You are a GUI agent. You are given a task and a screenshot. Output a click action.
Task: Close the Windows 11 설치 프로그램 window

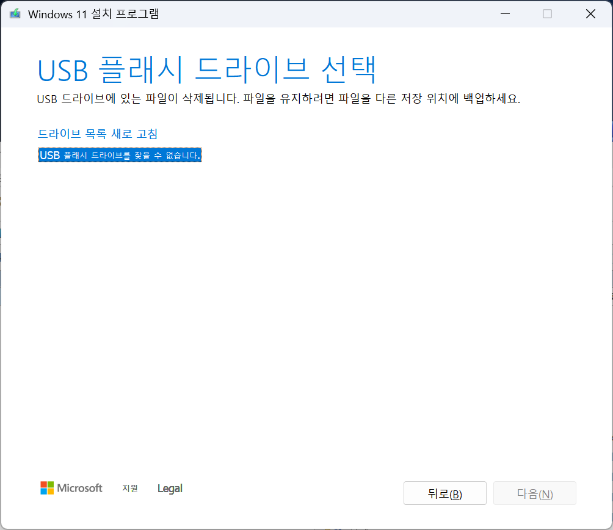[590, 14]
